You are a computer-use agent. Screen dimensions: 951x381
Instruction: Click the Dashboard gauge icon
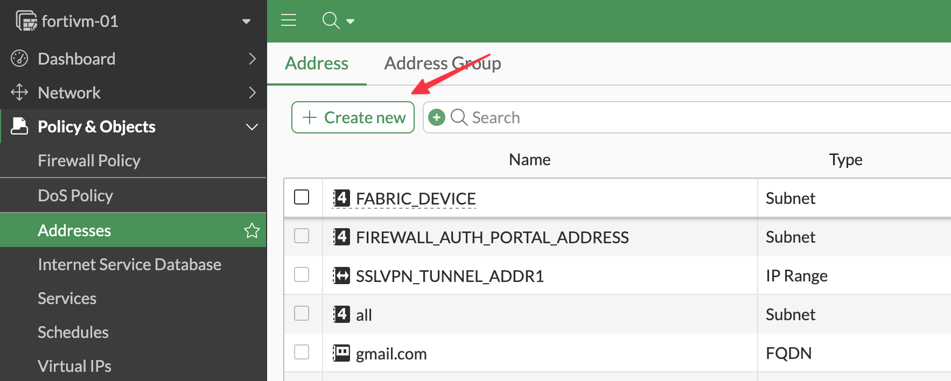(19, 59)
